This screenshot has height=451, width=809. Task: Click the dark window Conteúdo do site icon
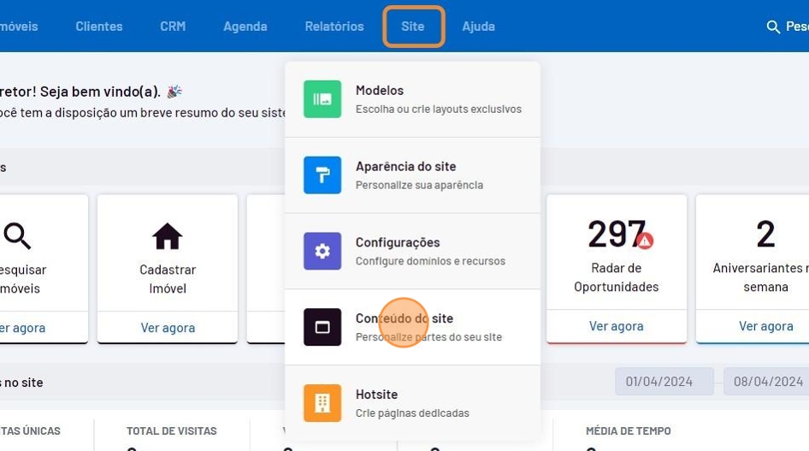322,327
